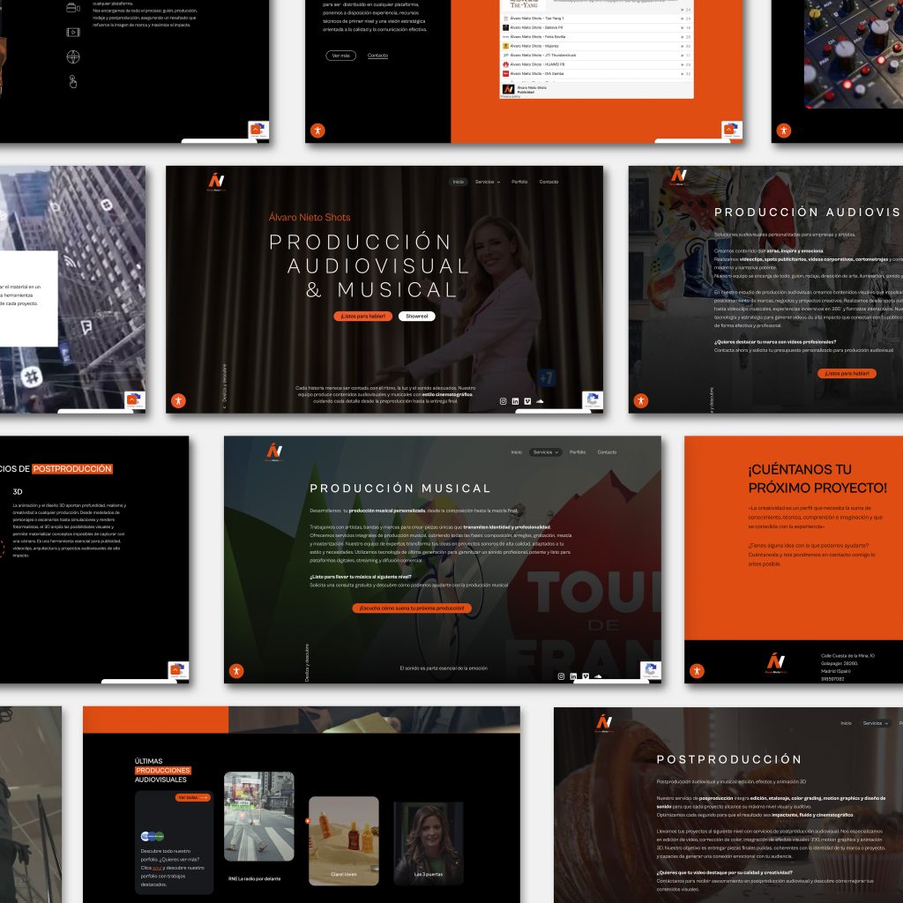The width and height of the screenshot is (903, 903).
Task: Go to Portfolio in the Álvaro Nieto Shots hero page menu
Action: 519,182
